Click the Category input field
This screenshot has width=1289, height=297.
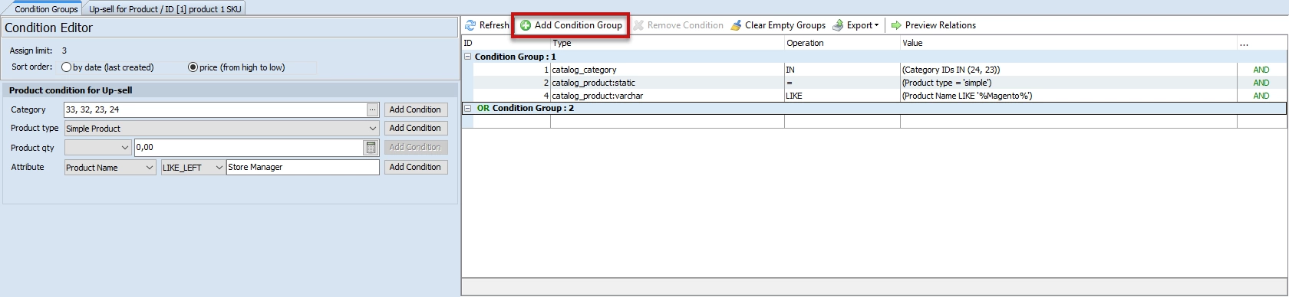pos(215,109)
